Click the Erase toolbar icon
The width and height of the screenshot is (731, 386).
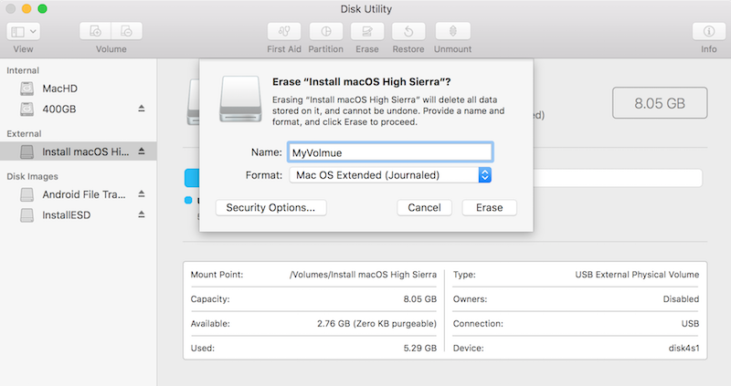point(367,31)
